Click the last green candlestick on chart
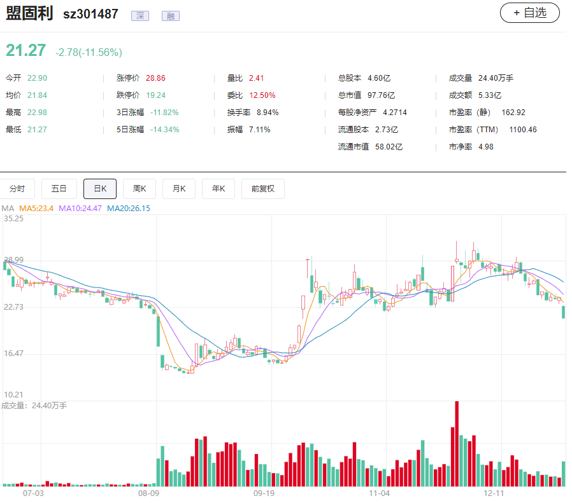The image size is (572, 503). [x=564, y=312]
